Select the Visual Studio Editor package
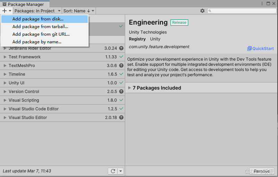This screenshot has width=278, height=177. (62, 117)
